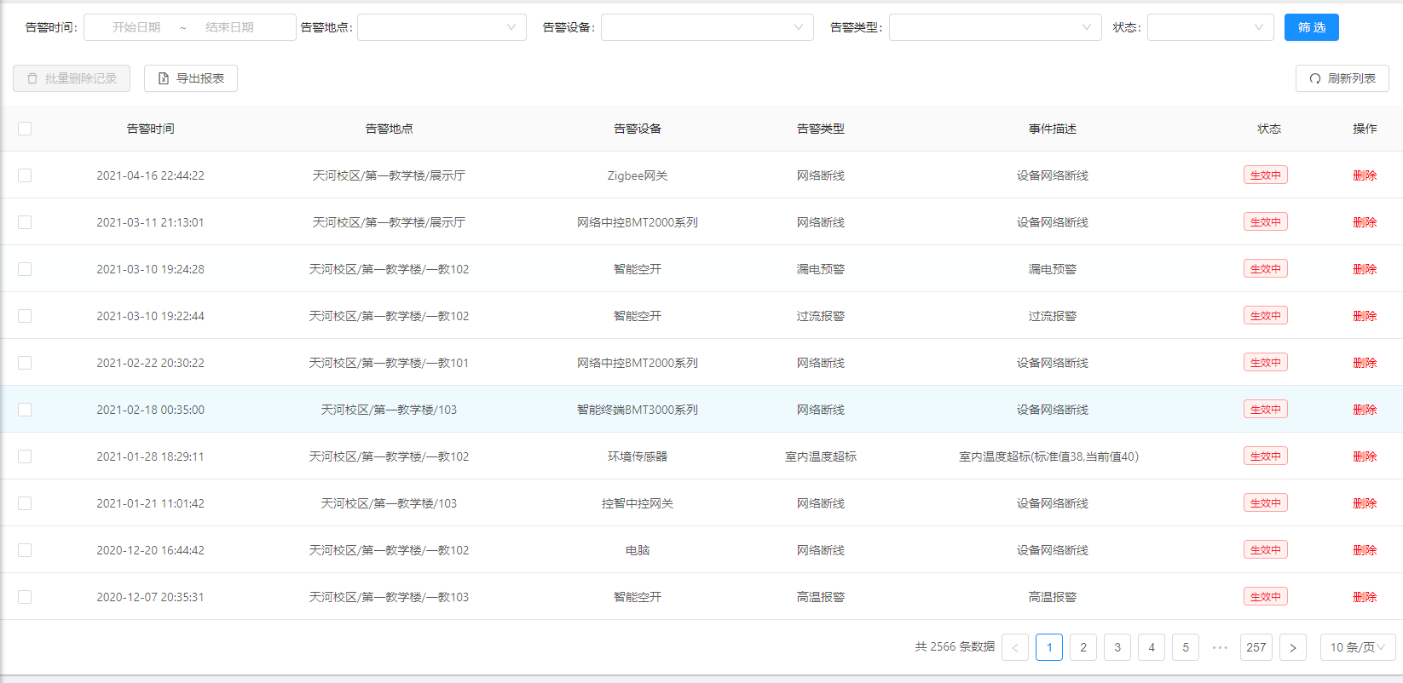
Task: Click the 告警地点 column header
Action: pyautogui.click(x=390, y=129)
